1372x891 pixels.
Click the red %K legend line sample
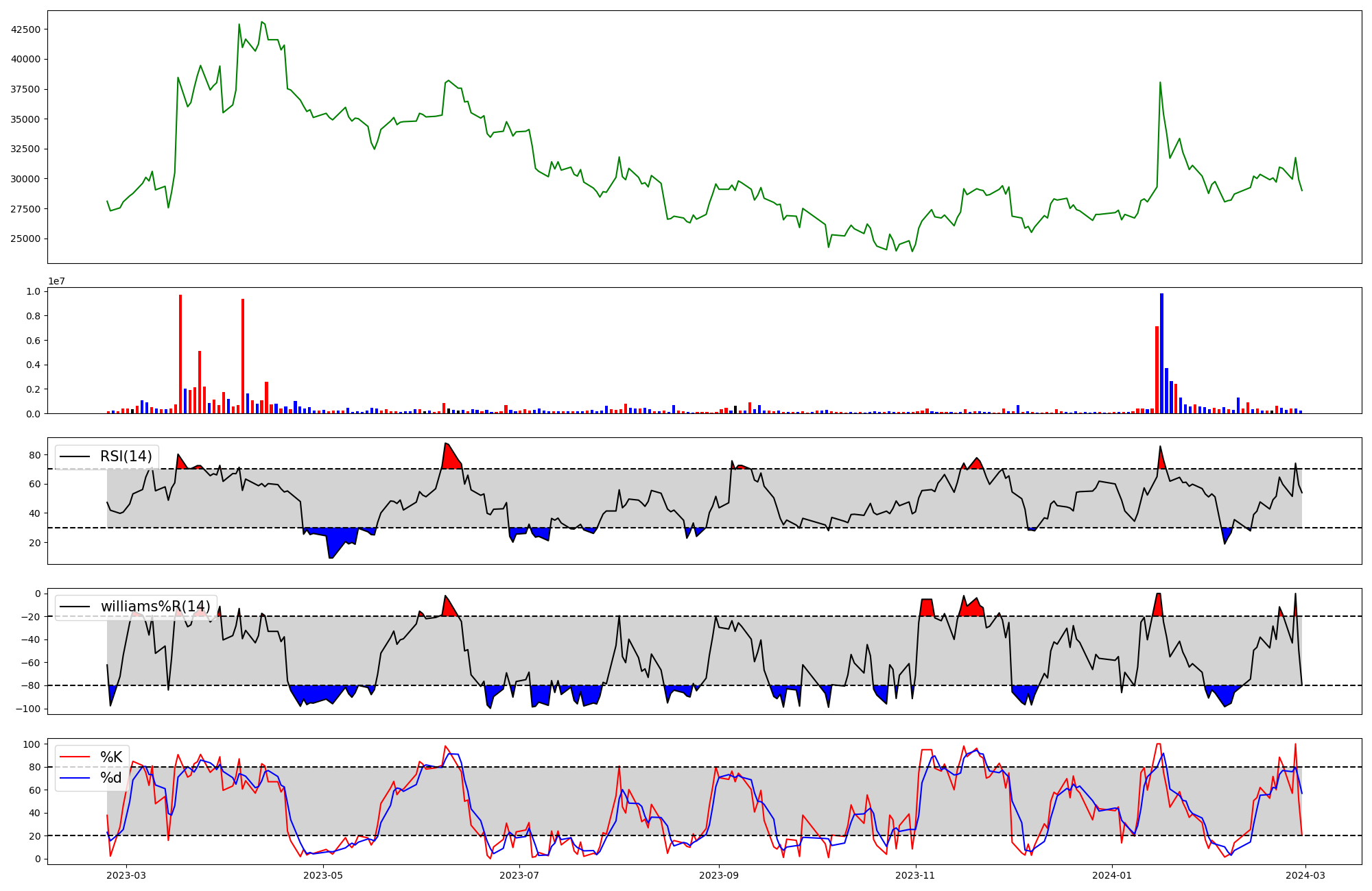(75, 757)
